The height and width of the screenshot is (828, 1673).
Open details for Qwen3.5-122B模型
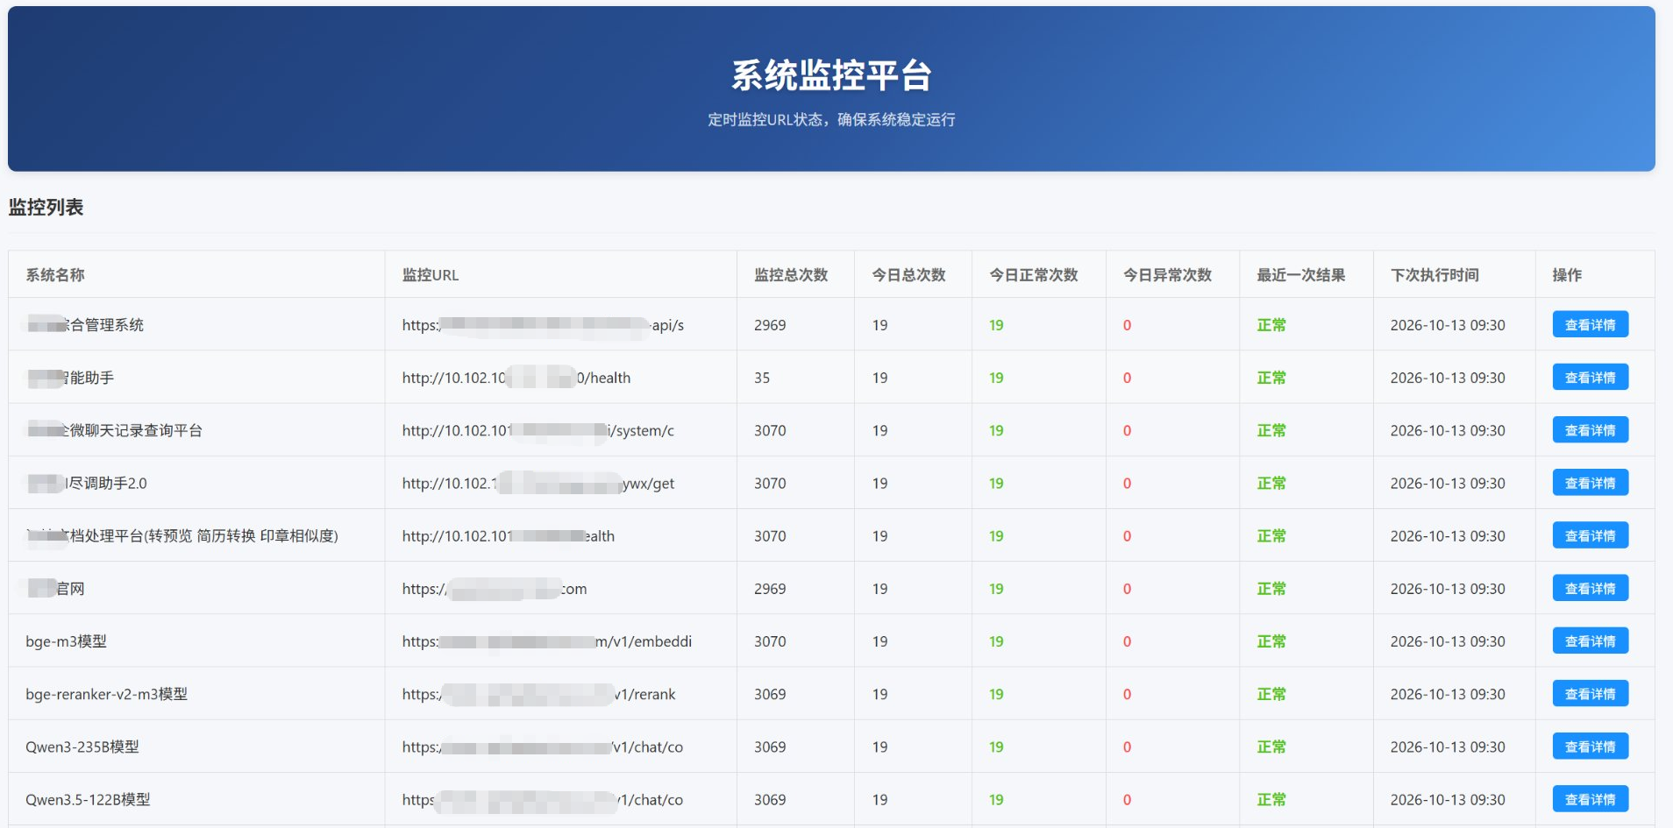coord(1590,799)
